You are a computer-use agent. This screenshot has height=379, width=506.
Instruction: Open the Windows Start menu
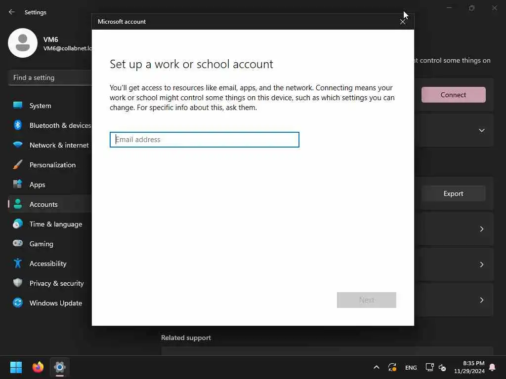pyautogui.click(x=16, y=367)
